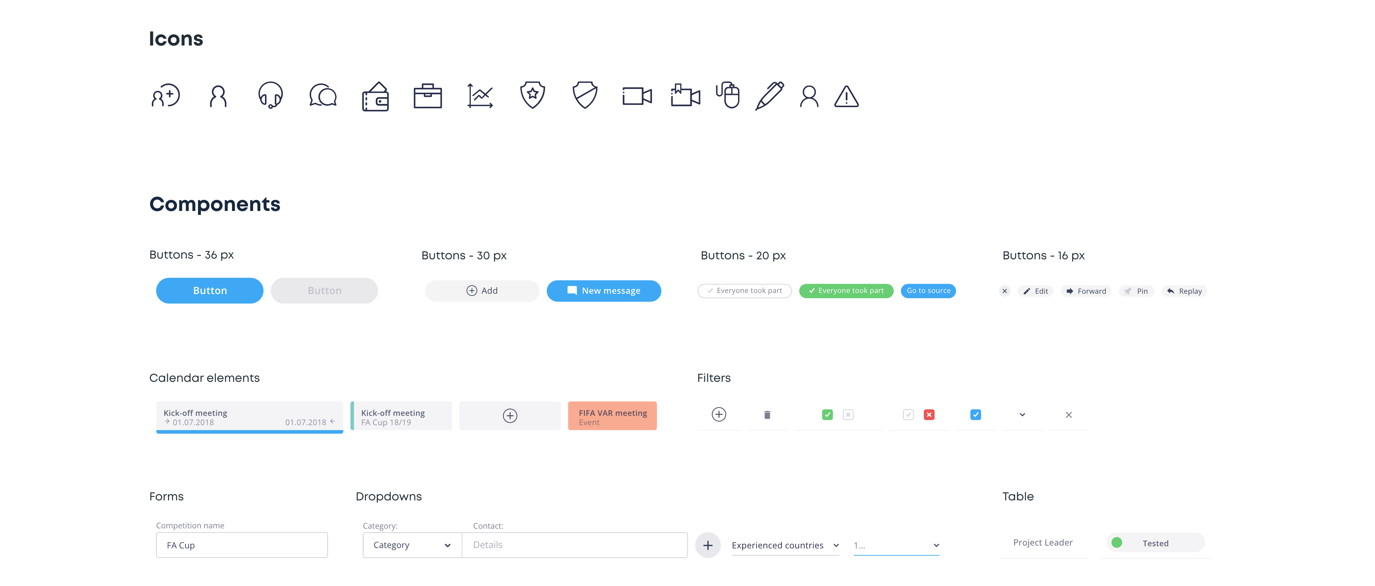Click the chat bubbles icon
Viewport: 1375px width, 586px height.
point(323,96)
